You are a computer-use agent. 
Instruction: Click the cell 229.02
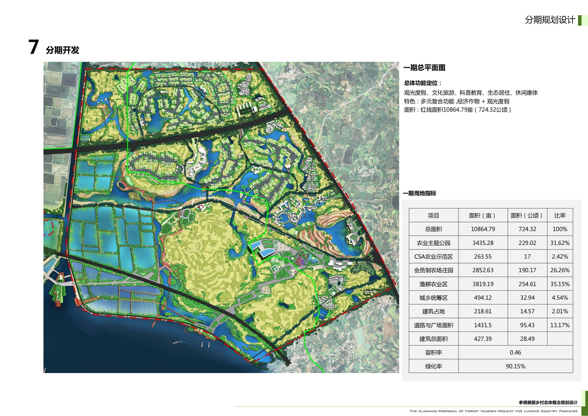527,243
